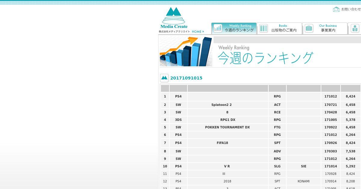Click the bar chart icon in Weekly Ranking tab

218,28
